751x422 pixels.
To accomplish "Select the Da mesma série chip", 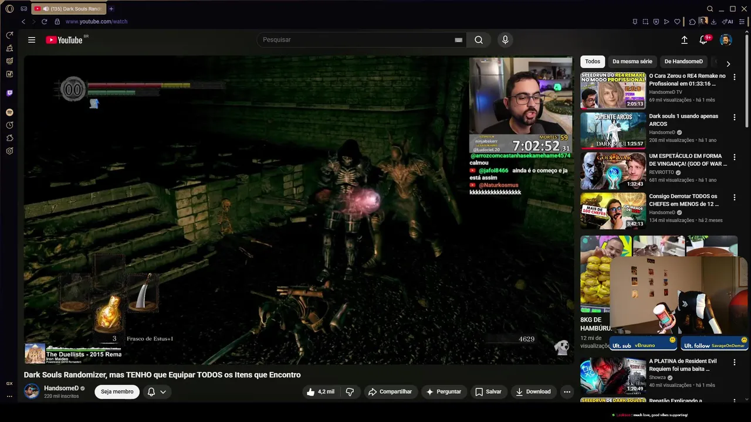I will click(632, 62).
